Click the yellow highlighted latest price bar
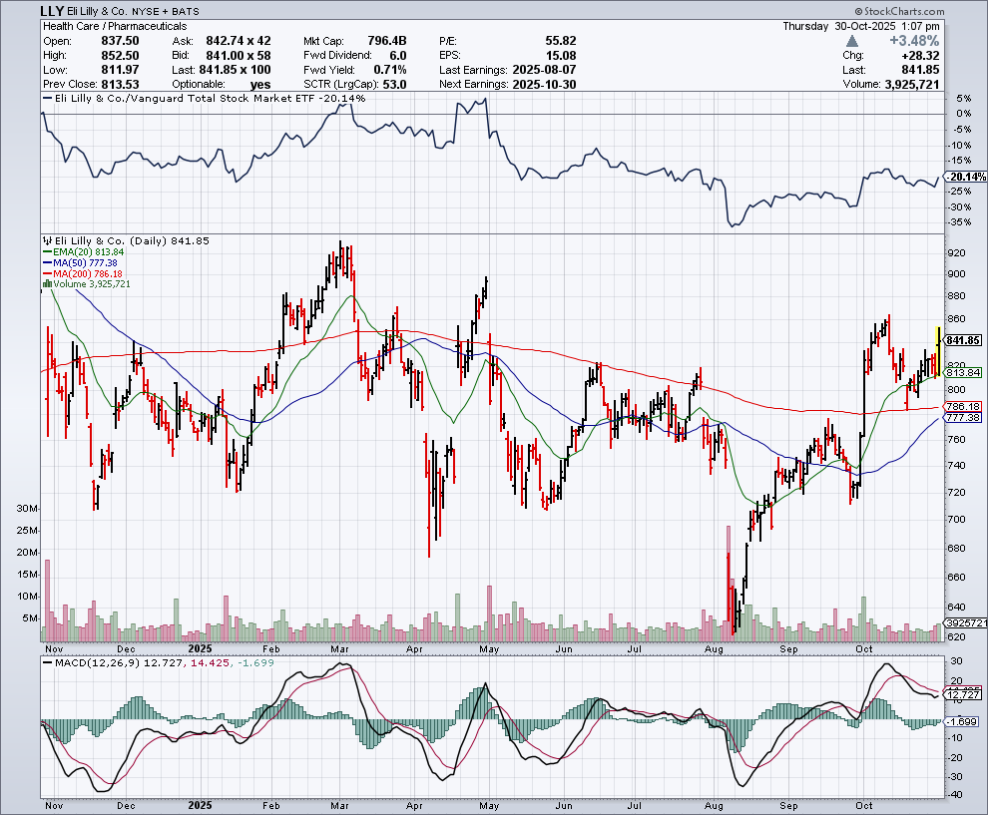The image size is (988, 815). [x=938, y=344]
